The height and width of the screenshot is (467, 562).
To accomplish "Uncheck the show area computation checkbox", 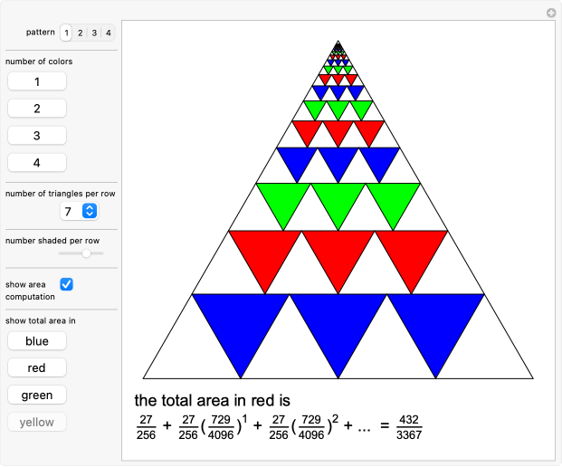I will (66, 284).
